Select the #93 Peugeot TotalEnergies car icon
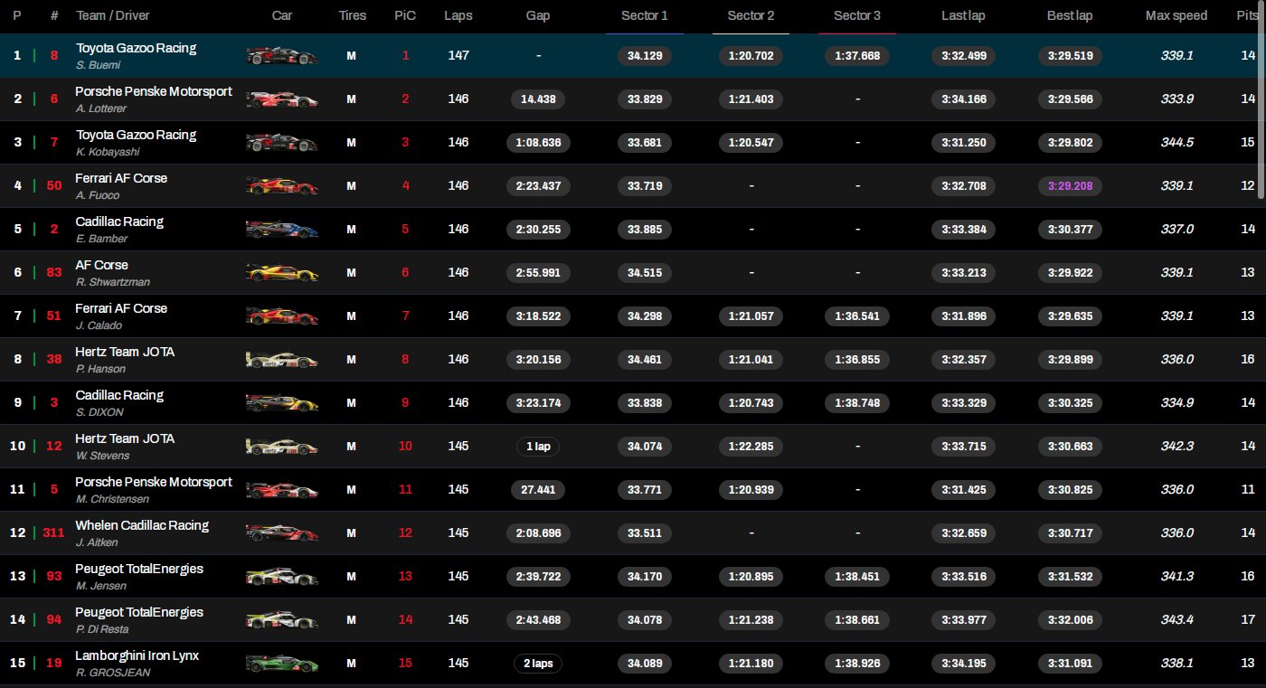Image resolution: width=1266 pixels, height=688 pixels. click(x=281, y=577)
